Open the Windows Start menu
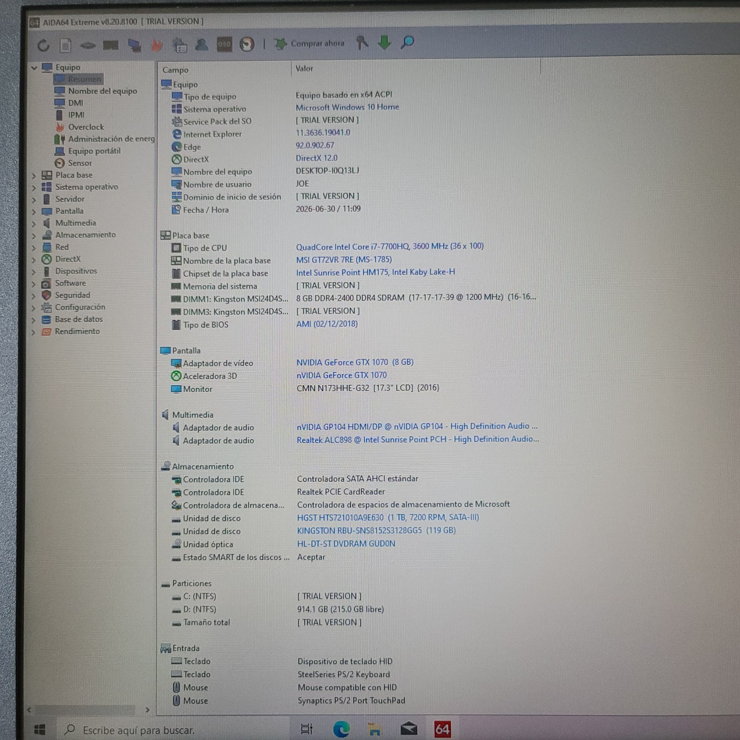740x740 pixels. pyautogui.click(x=40, y=730)
